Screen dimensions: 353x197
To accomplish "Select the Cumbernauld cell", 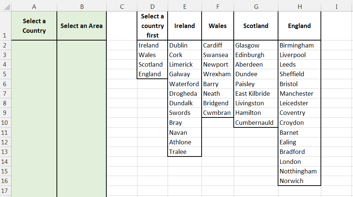I will 256,123.
